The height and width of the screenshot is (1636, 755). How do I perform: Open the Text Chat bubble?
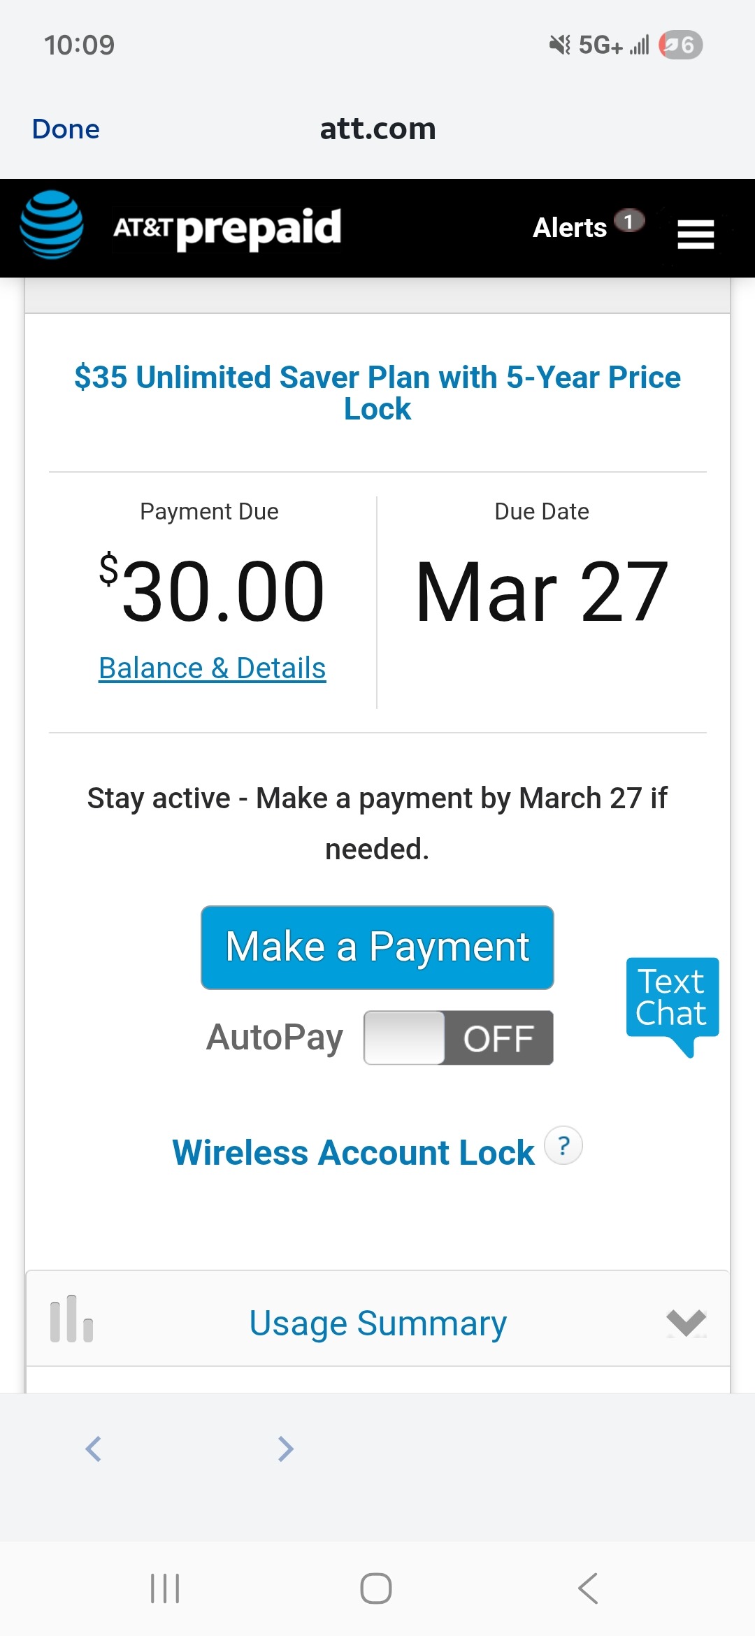pos(672,1000)
